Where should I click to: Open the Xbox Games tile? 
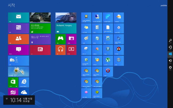point(60,39)
